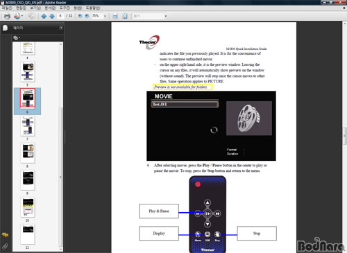347x253 pixels.
Task: Click the 'Play & Pause' label box
Action: (159, 211)
